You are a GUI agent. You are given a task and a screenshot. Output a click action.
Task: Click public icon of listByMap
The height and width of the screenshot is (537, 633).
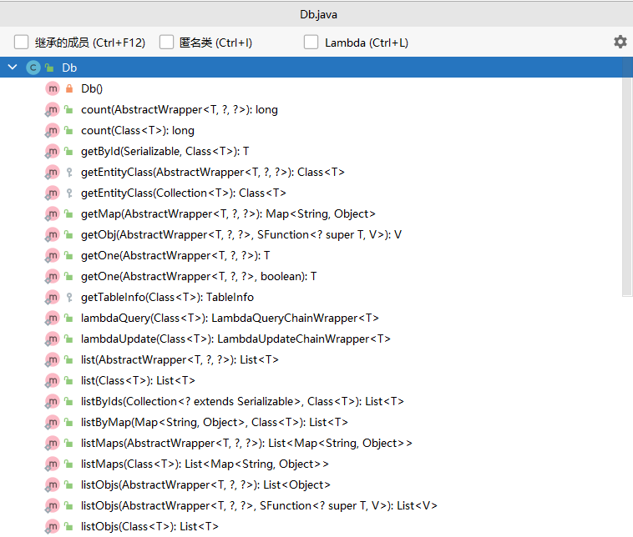pyautogui.click(x=69, y=422)
